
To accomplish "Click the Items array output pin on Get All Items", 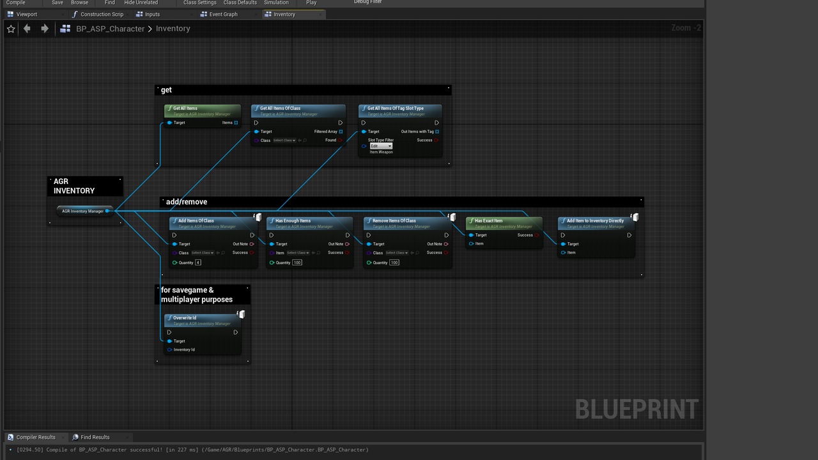I will (x=236, y=123).
